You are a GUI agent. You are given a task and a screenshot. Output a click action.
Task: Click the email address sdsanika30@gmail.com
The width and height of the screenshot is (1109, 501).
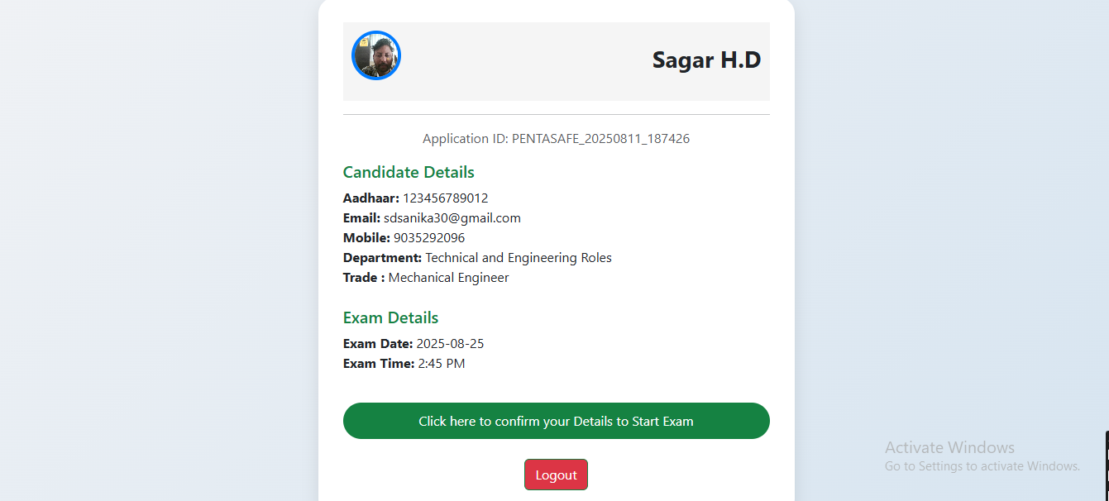point(452,218)
